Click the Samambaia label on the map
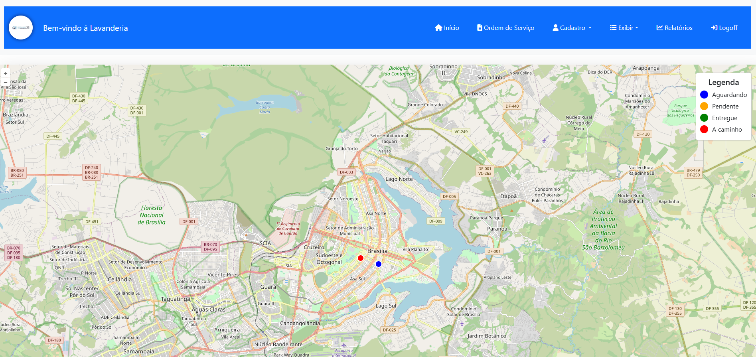756x357 pixels. tap(138, 351)
